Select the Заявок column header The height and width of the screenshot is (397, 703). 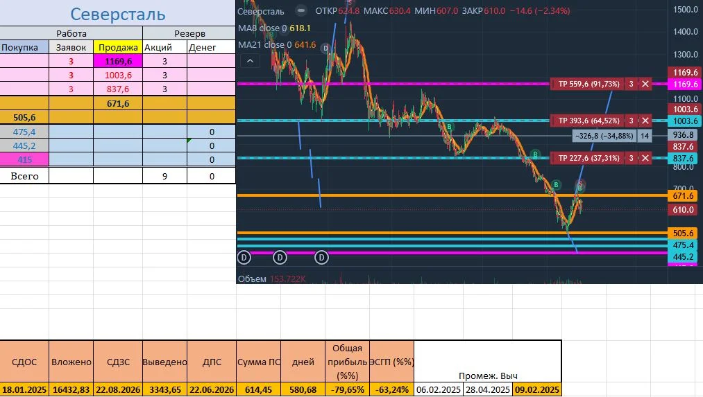coord(71,47)
